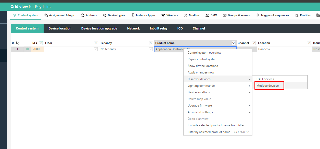Open the Wireless tab
Image resolution: width=320 pixels, height=149 pixels.
(x=170, y=15)
